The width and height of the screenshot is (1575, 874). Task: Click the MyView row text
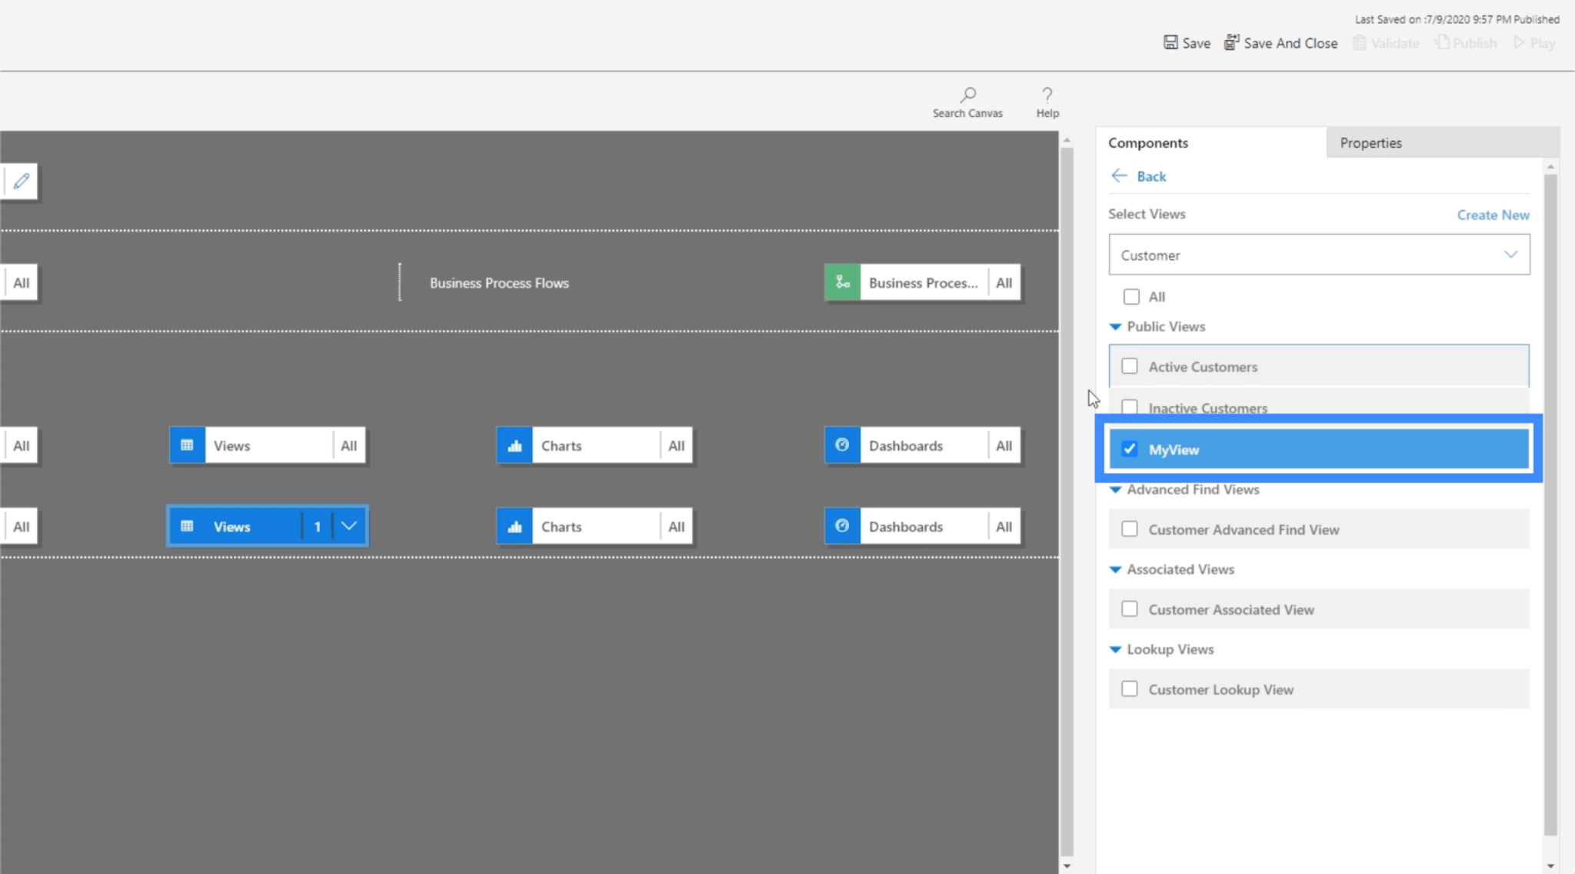pos(1174,449)
